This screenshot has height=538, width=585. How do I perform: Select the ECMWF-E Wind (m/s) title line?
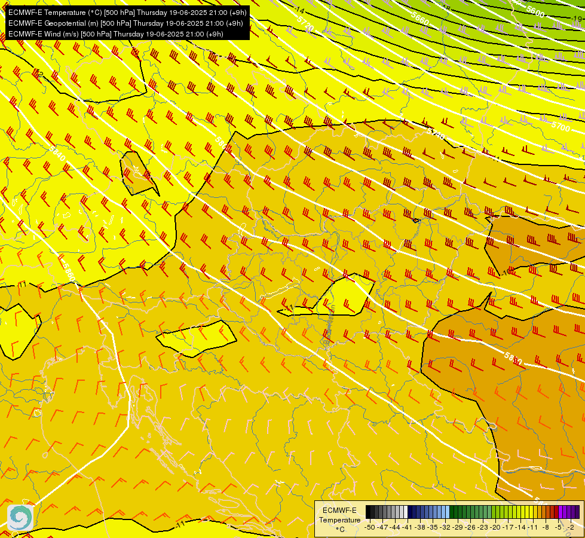(x=116, y=34)
